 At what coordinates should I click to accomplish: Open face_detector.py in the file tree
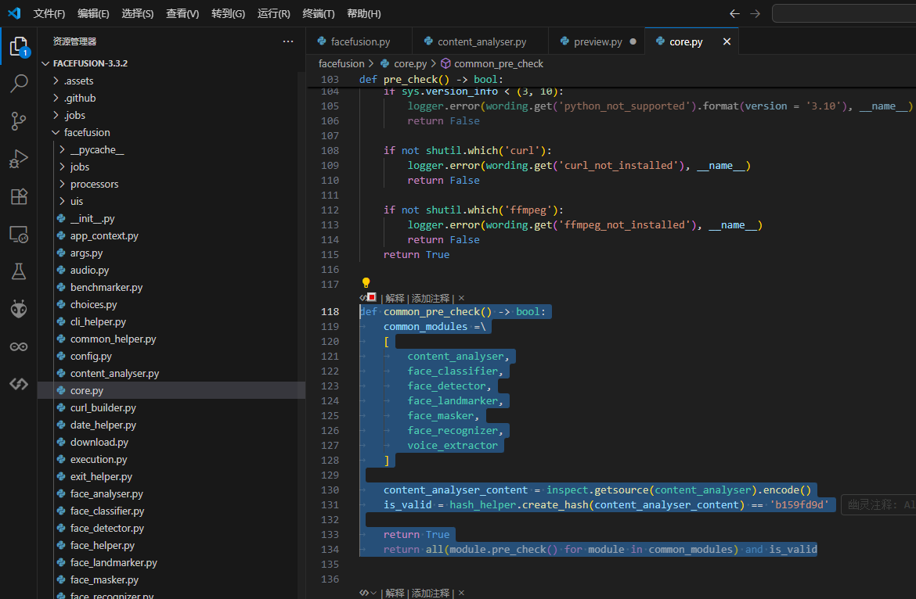(x=106, y=529)
